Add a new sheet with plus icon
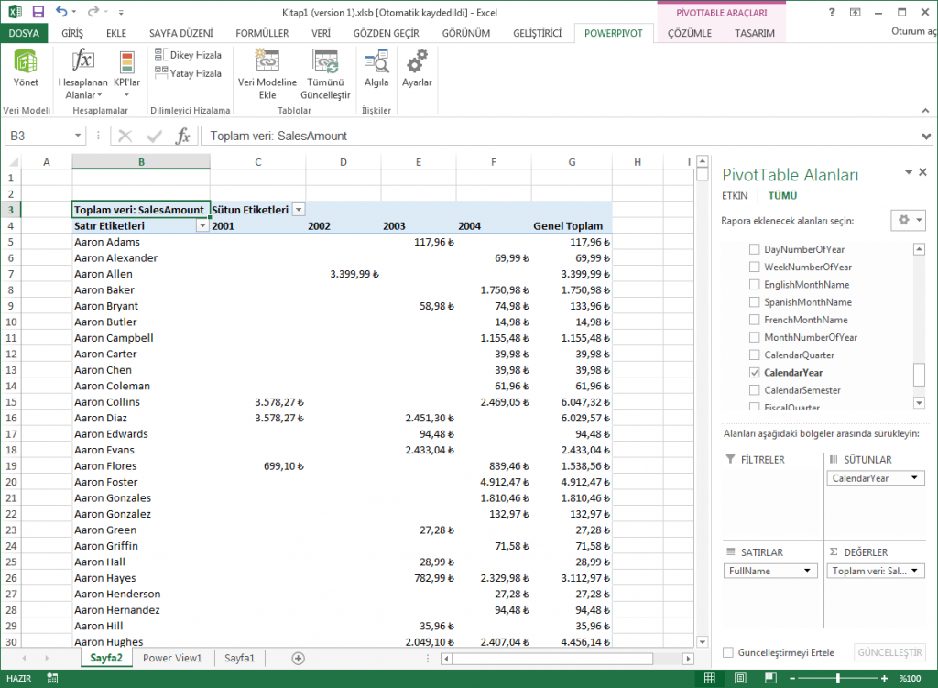This screenshot has height=688, width=938. 298,658
